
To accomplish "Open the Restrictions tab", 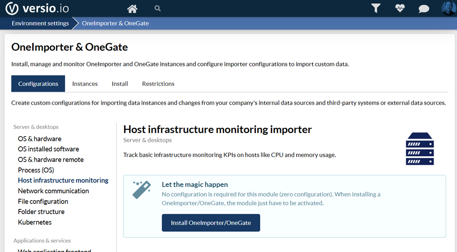I will pyautogui.click(x=158, y=84).
